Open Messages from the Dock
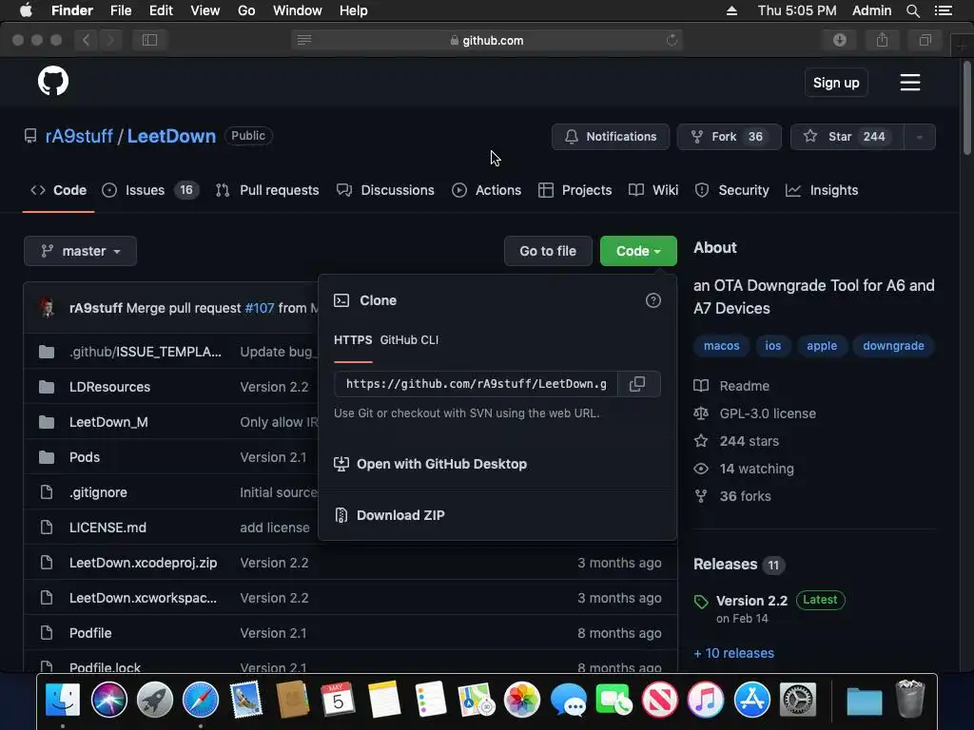Viewport: 974px width, 730px height. tap(569, 700)
